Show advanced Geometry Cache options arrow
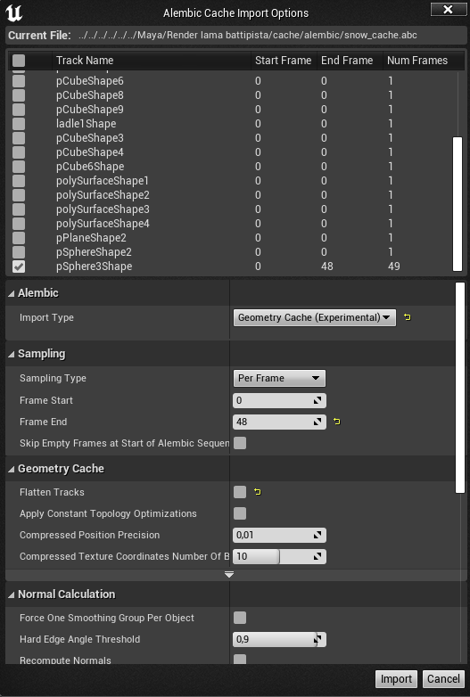The width and height of the screenshot is (470, 697). (x=229, y=575)
